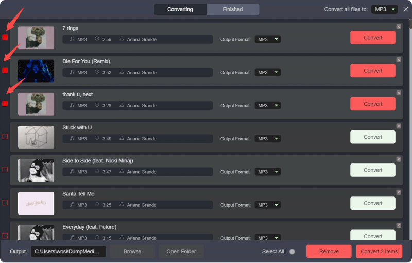Open the output folder
The image size is (412, 263).
[x=181, y=252]
